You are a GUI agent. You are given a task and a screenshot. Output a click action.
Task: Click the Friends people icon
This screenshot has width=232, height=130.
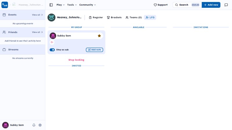click(4, 32)
